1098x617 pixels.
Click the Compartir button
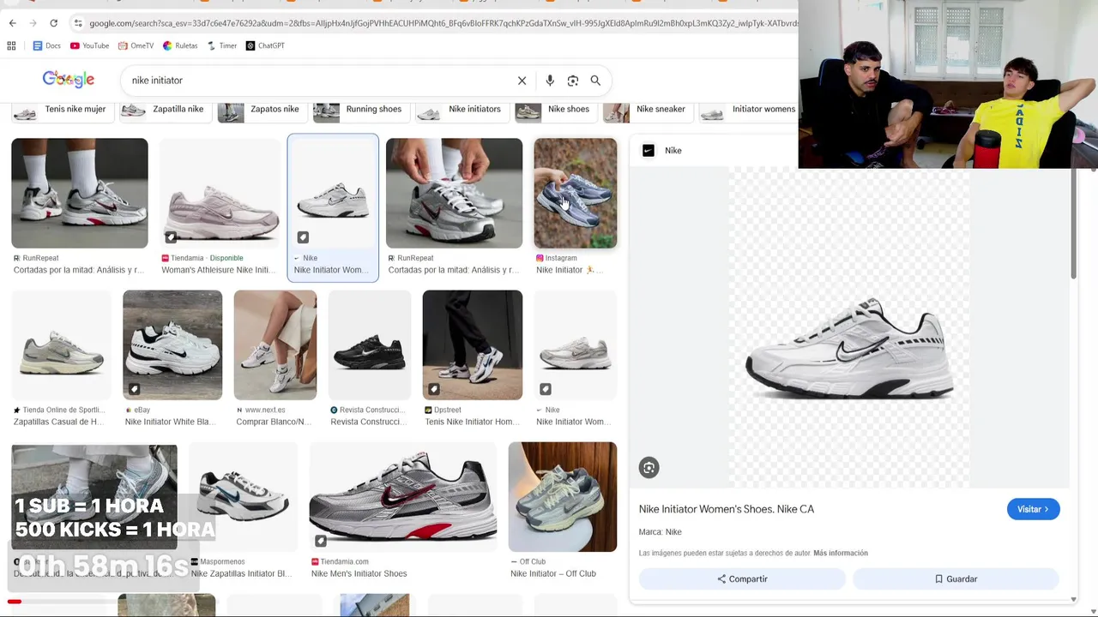(x=742, y=579)
